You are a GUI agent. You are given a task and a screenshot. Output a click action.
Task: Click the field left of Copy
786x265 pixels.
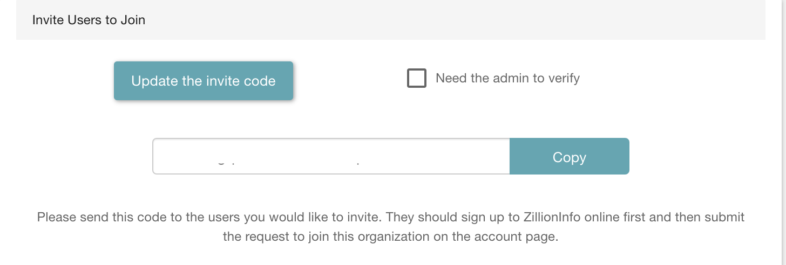tap(330, 157)
